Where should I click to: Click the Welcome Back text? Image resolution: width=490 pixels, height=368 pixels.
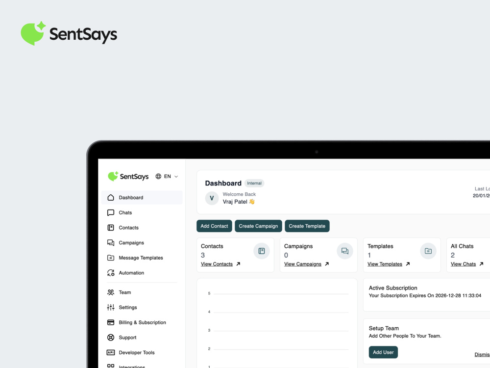click(239, 194)
